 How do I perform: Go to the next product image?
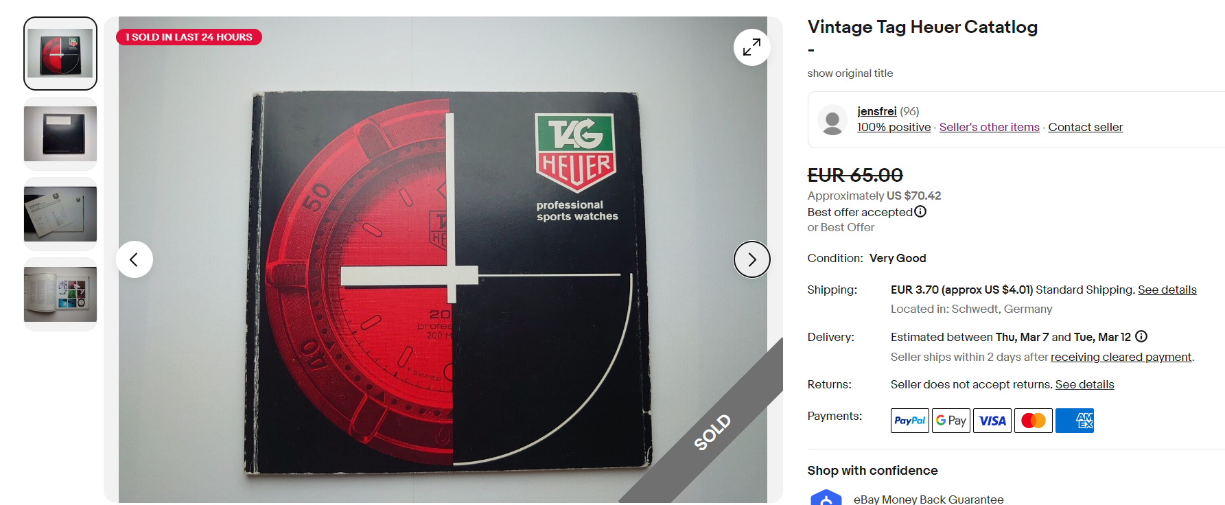(751, 259)
